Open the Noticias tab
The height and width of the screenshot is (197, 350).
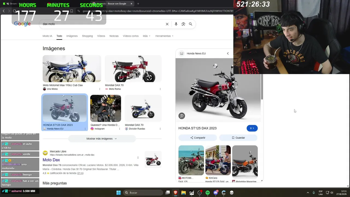tap(114, 36)
